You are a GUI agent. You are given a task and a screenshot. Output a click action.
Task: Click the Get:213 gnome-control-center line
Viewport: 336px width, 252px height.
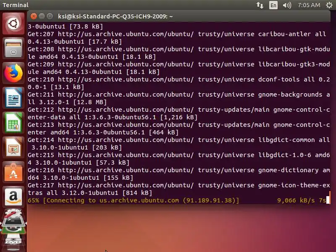179,129
